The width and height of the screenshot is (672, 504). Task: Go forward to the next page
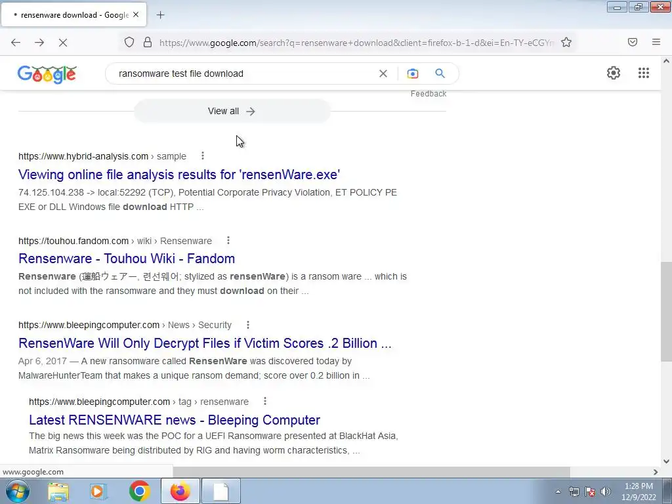click(x=39, y=43)
